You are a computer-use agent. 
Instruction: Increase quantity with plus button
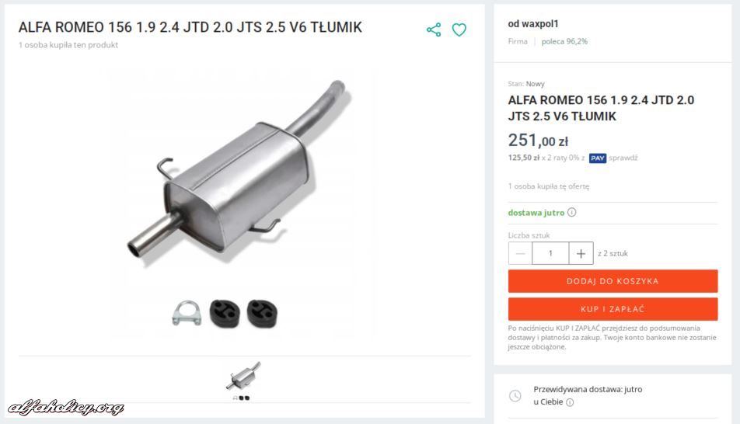[x=581, y=254]
